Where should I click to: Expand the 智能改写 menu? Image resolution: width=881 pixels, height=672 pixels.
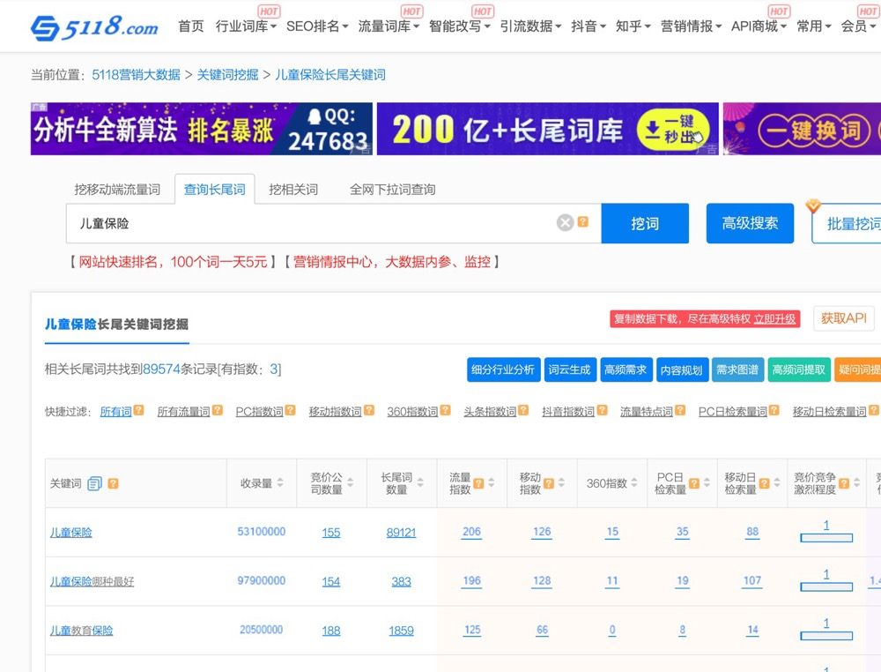tap(460, 26)
